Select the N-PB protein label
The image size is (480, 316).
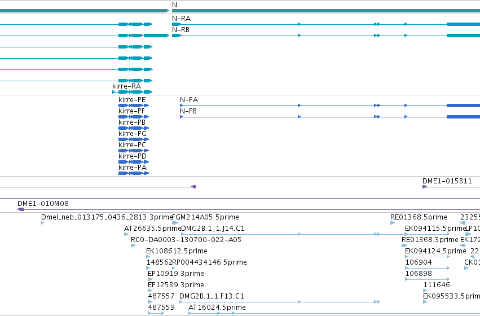[x=188, y=111]
